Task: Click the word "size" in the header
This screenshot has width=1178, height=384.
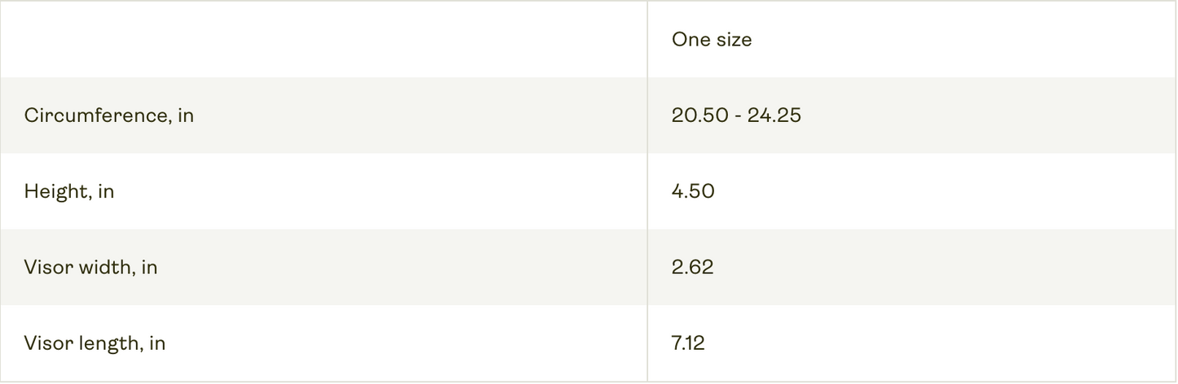Action: 734,39
